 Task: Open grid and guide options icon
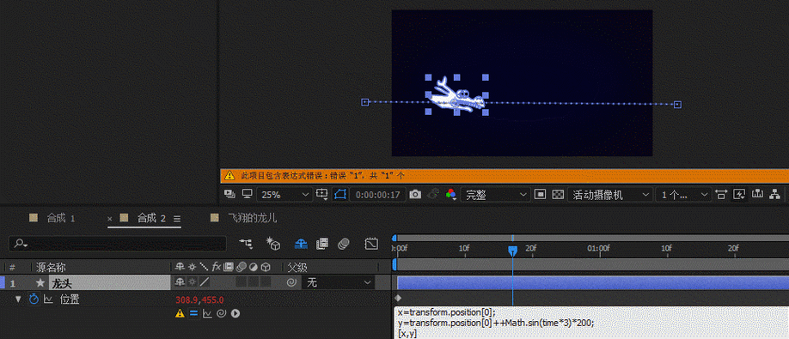tap(321, 194)
